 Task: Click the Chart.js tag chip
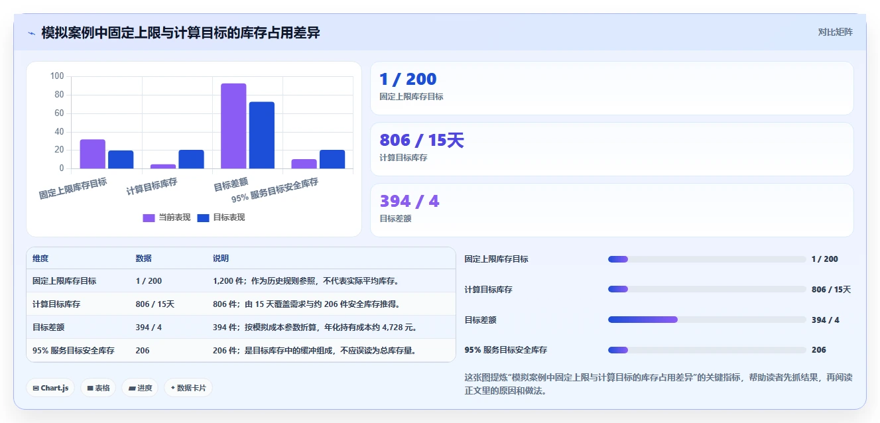50,388
